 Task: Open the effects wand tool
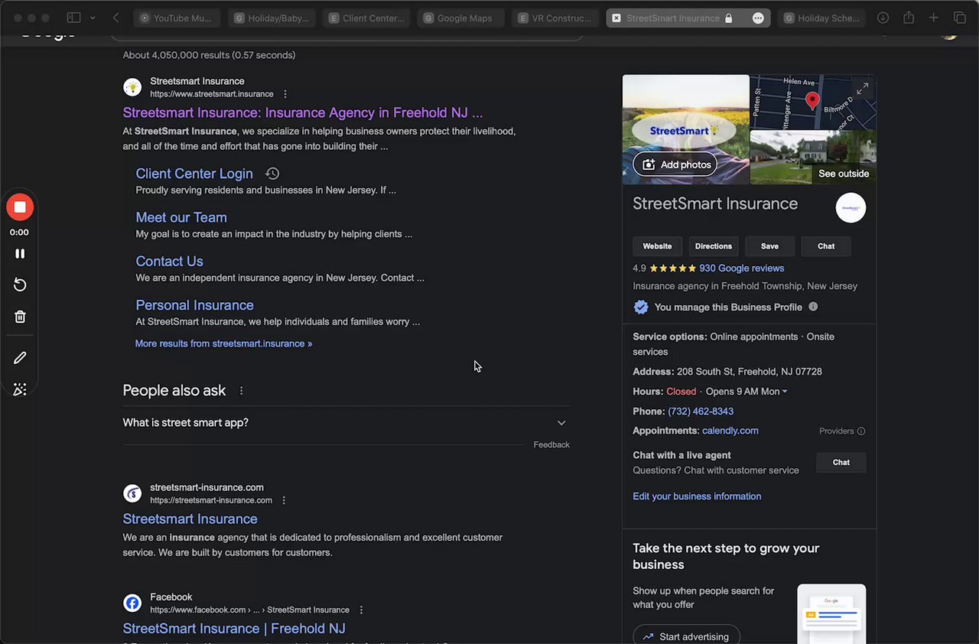(20, 389)
